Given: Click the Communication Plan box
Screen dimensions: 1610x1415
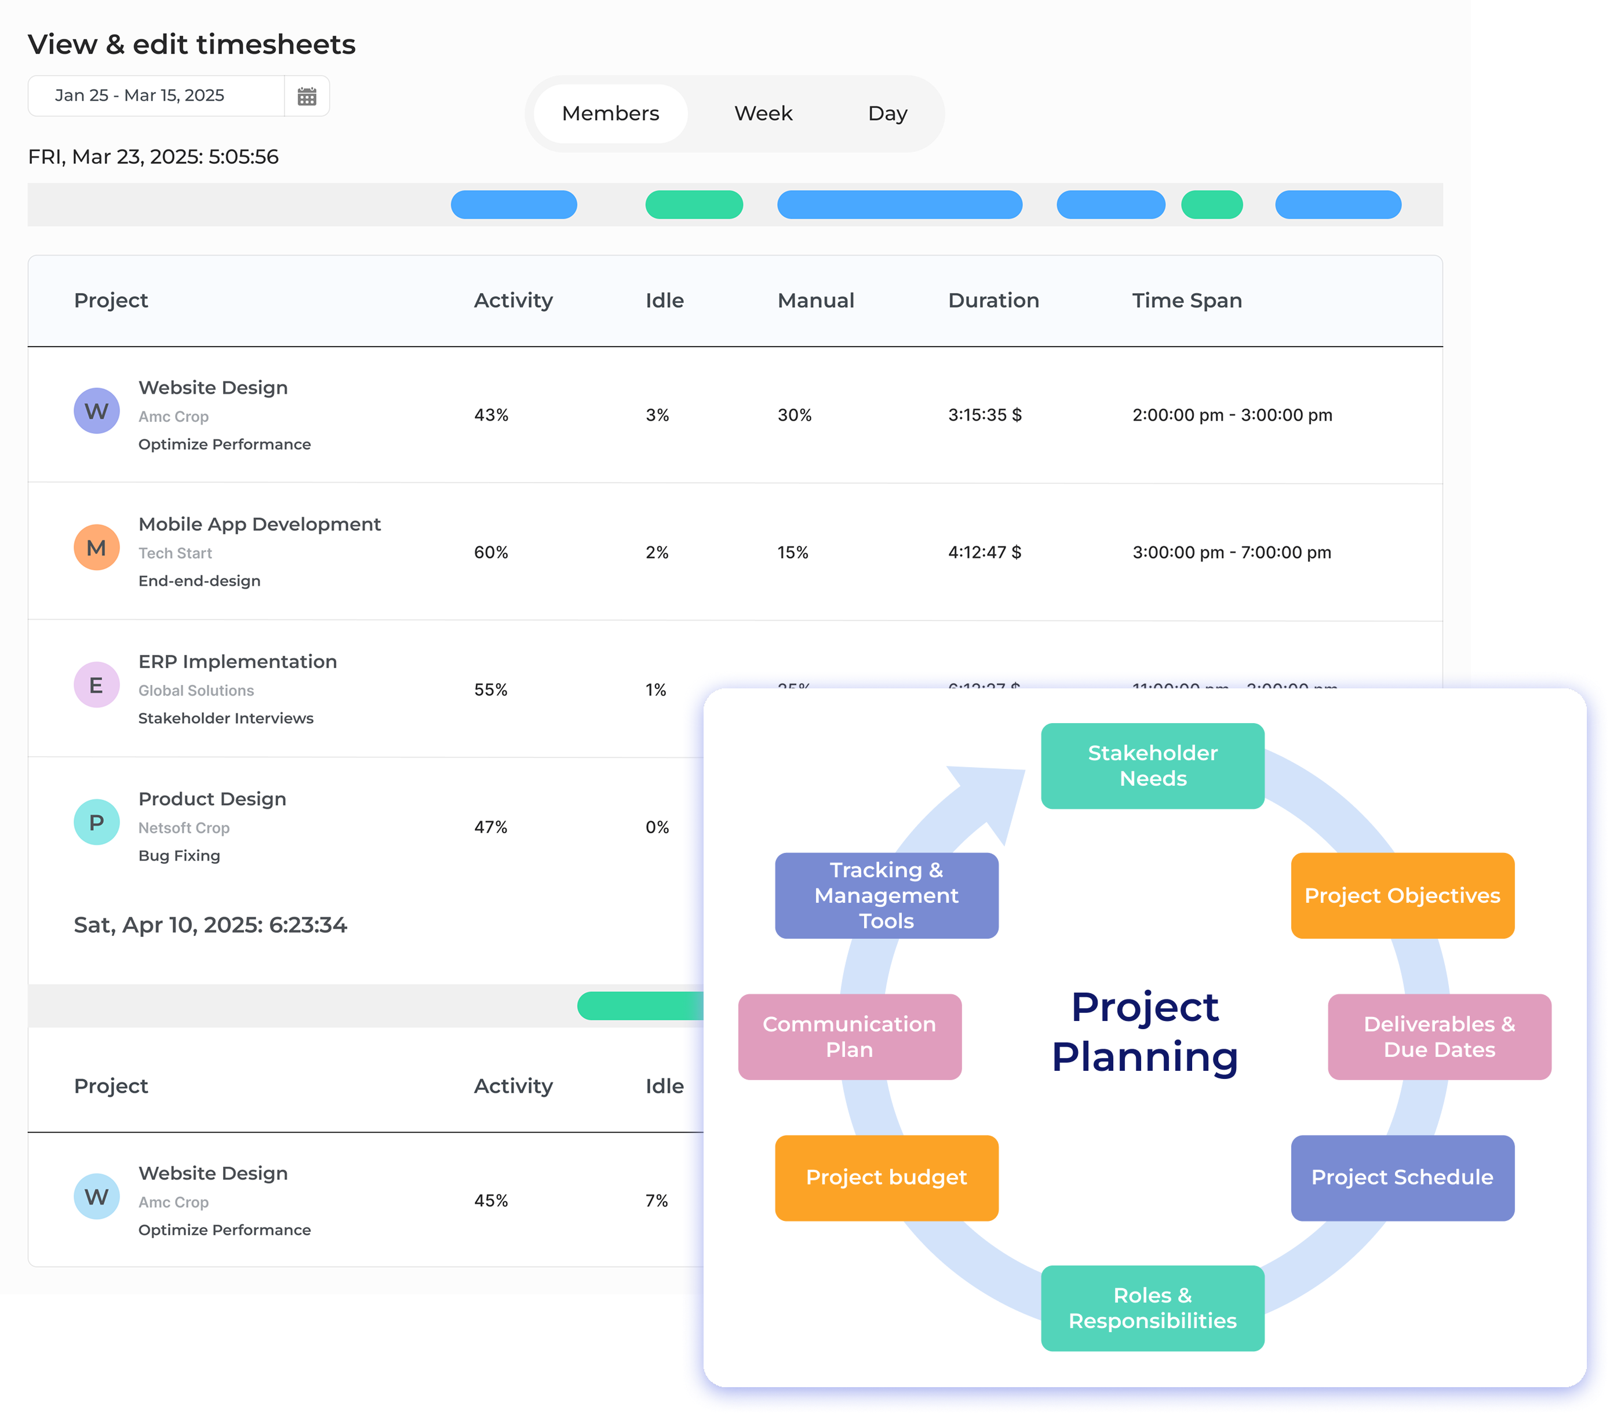Looking at the screenshot, I should coord(849,1036).
